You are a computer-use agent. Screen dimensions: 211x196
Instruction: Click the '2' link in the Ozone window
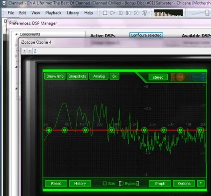coord(35,51)
